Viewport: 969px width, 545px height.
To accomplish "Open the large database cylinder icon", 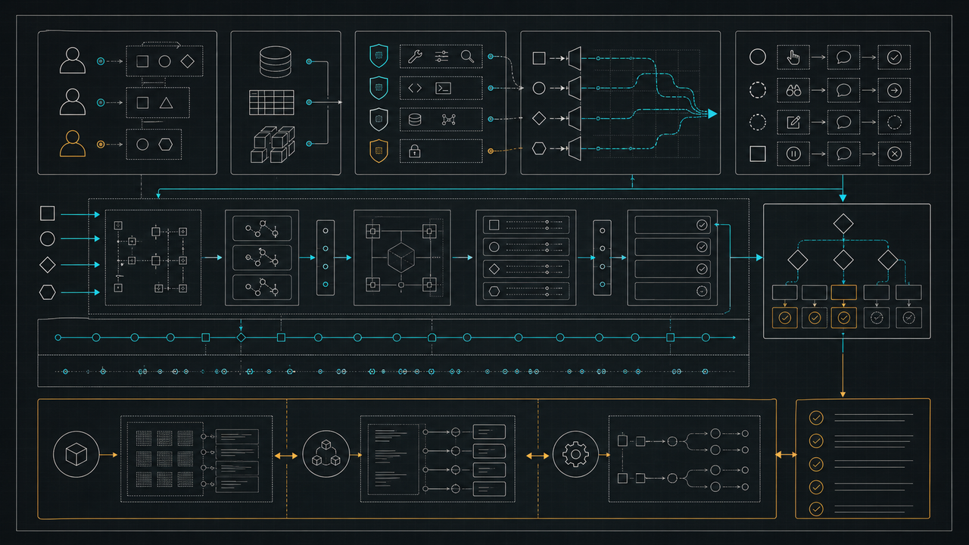I will coord(275,61).
